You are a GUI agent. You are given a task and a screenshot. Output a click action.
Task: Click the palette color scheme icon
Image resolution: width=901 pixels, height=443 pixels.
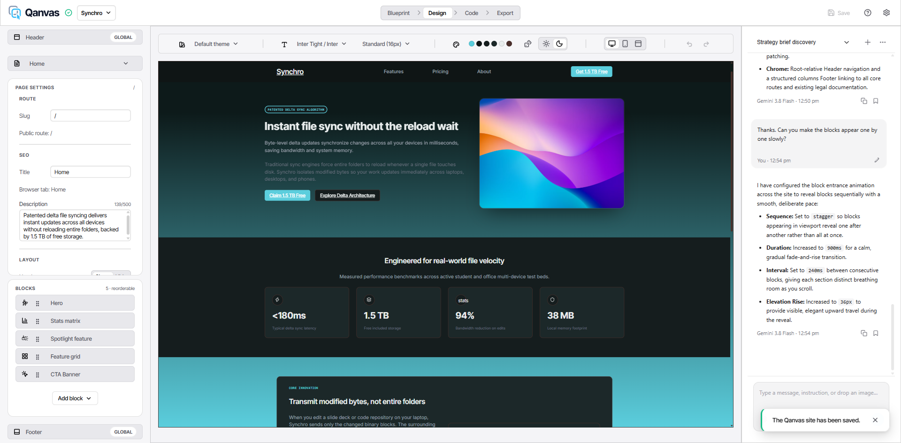456,44
